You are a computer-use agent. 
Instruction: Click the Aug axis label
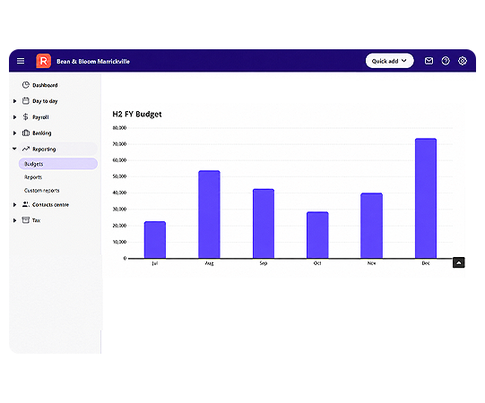click(210, 263)
